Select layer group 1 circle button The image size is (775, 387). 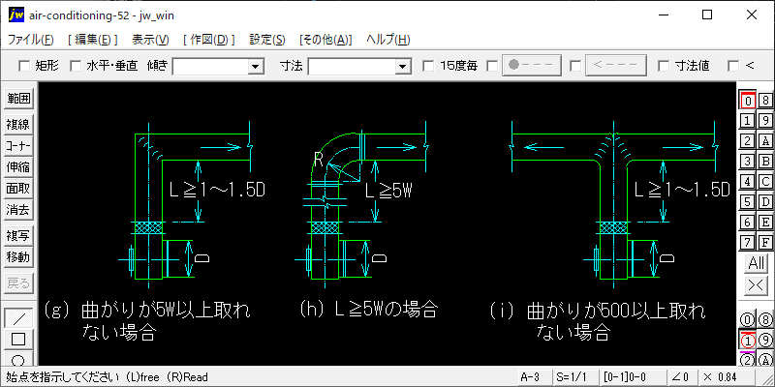click(747, 341)
